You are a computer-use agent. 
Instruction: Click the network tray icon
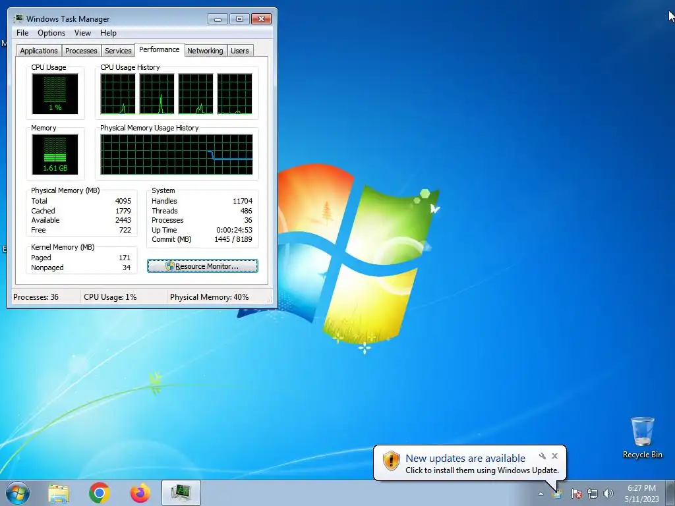pyautogui.click(x=593, y=493)
